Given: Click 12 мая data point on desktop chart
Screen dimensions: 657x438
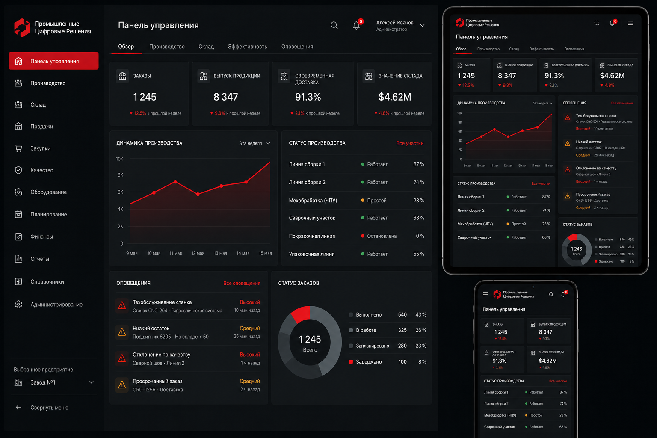Looking at the screenshot, I should click(x=198, y=194).
